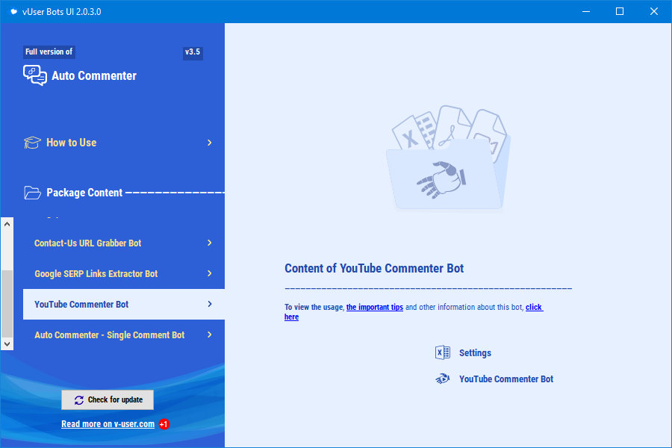
Task: Click the Auto Commenter title text
Action: click(x=94, y=76)
